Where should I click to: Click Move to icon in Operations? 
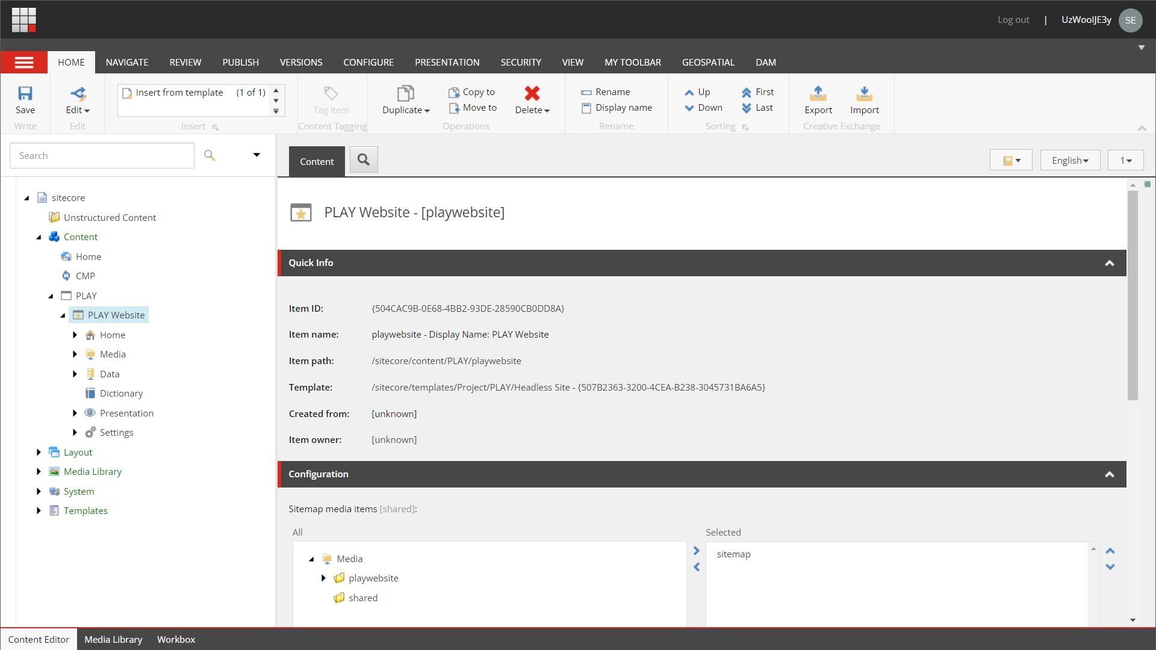[x=454, y=108]
